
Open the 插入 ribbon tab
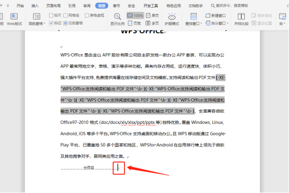pyautogui.click(x=35, y=6)
